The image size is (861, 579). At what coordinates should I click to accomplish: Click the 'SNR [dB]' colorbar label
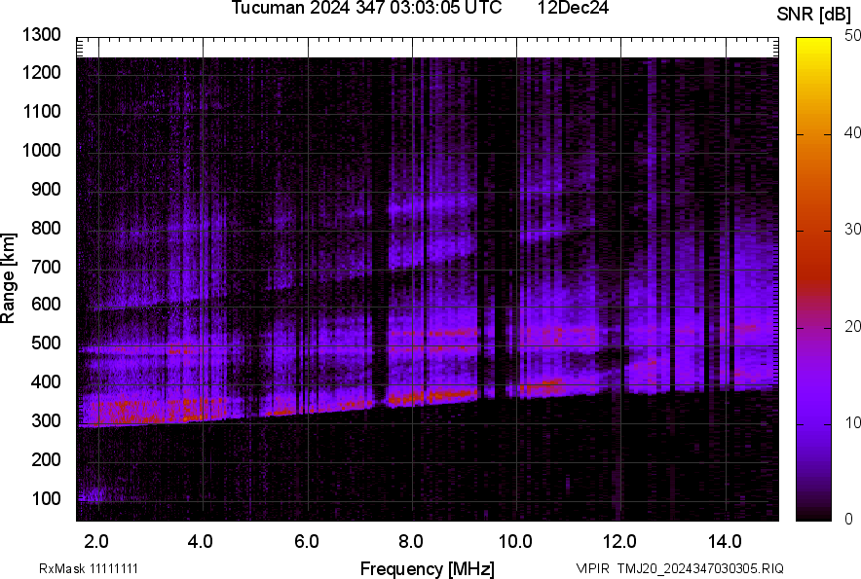[x=814, y=15]
